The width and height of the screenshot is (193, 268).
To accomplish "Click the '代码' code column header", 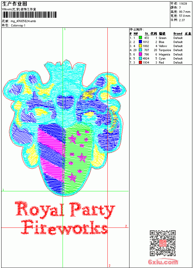I will [x=154, y=34].
